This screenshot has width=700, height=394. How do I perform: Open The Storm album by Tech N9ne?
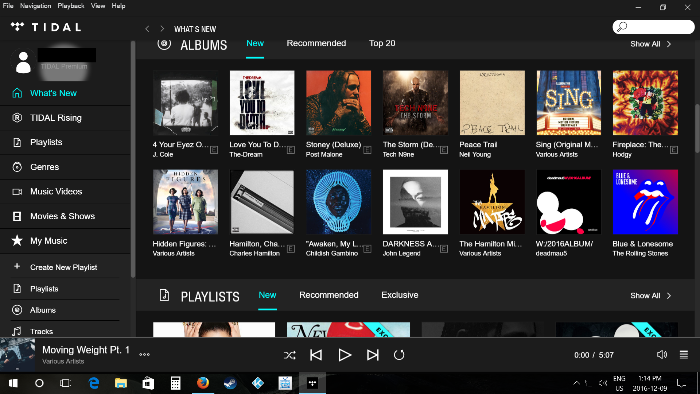[x=415, y=103]
